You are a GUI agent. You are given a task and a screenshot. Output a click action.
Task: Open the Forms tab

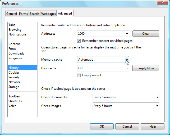tap(24, 14)
